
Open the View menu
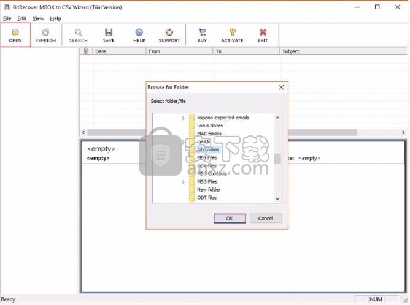point(38,18)
